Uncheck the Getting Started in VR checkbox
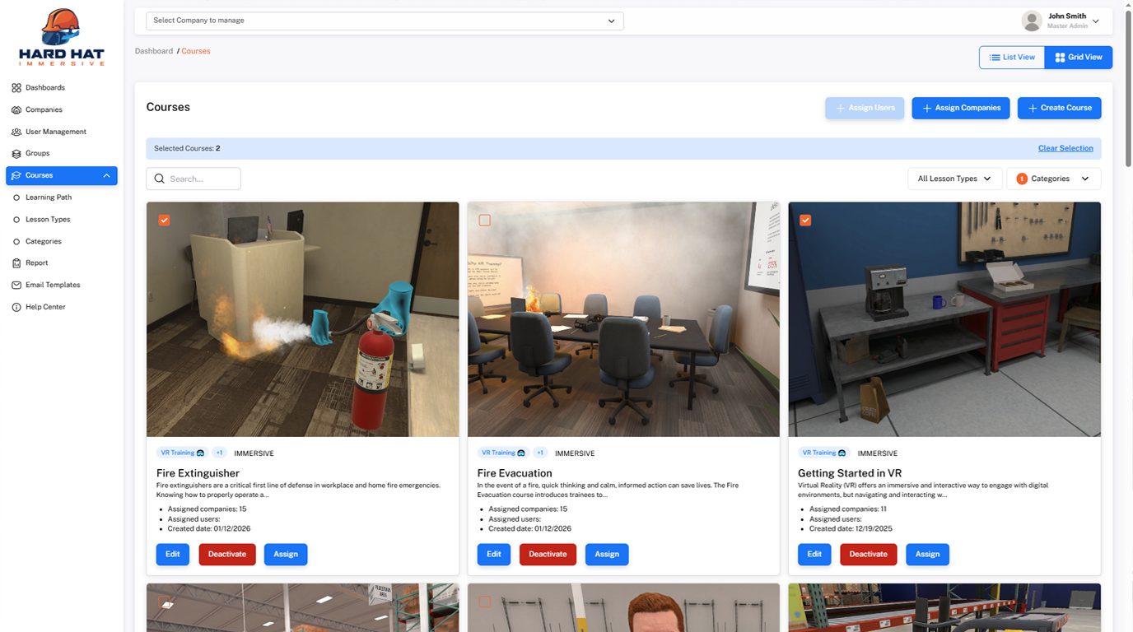 (x=805, y=221)
